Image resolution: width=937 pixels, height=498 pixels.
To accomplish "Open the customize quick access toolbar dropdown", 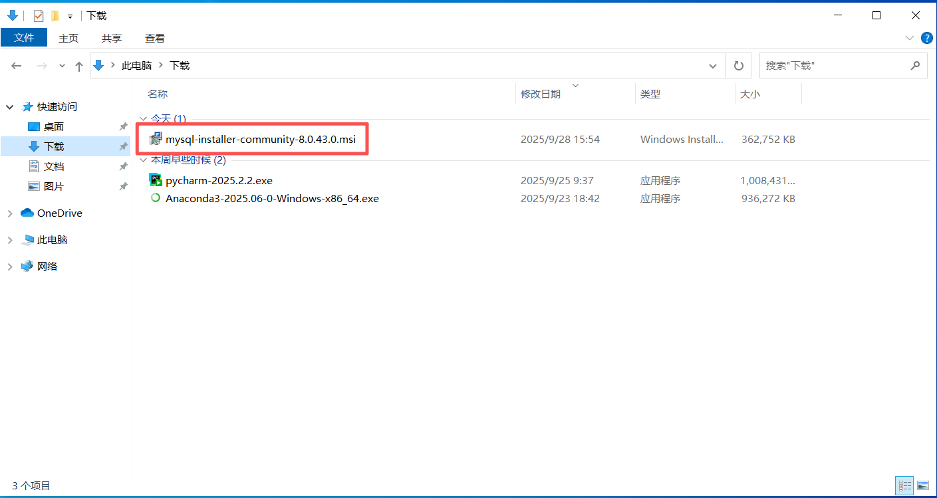I will point(70,16).
